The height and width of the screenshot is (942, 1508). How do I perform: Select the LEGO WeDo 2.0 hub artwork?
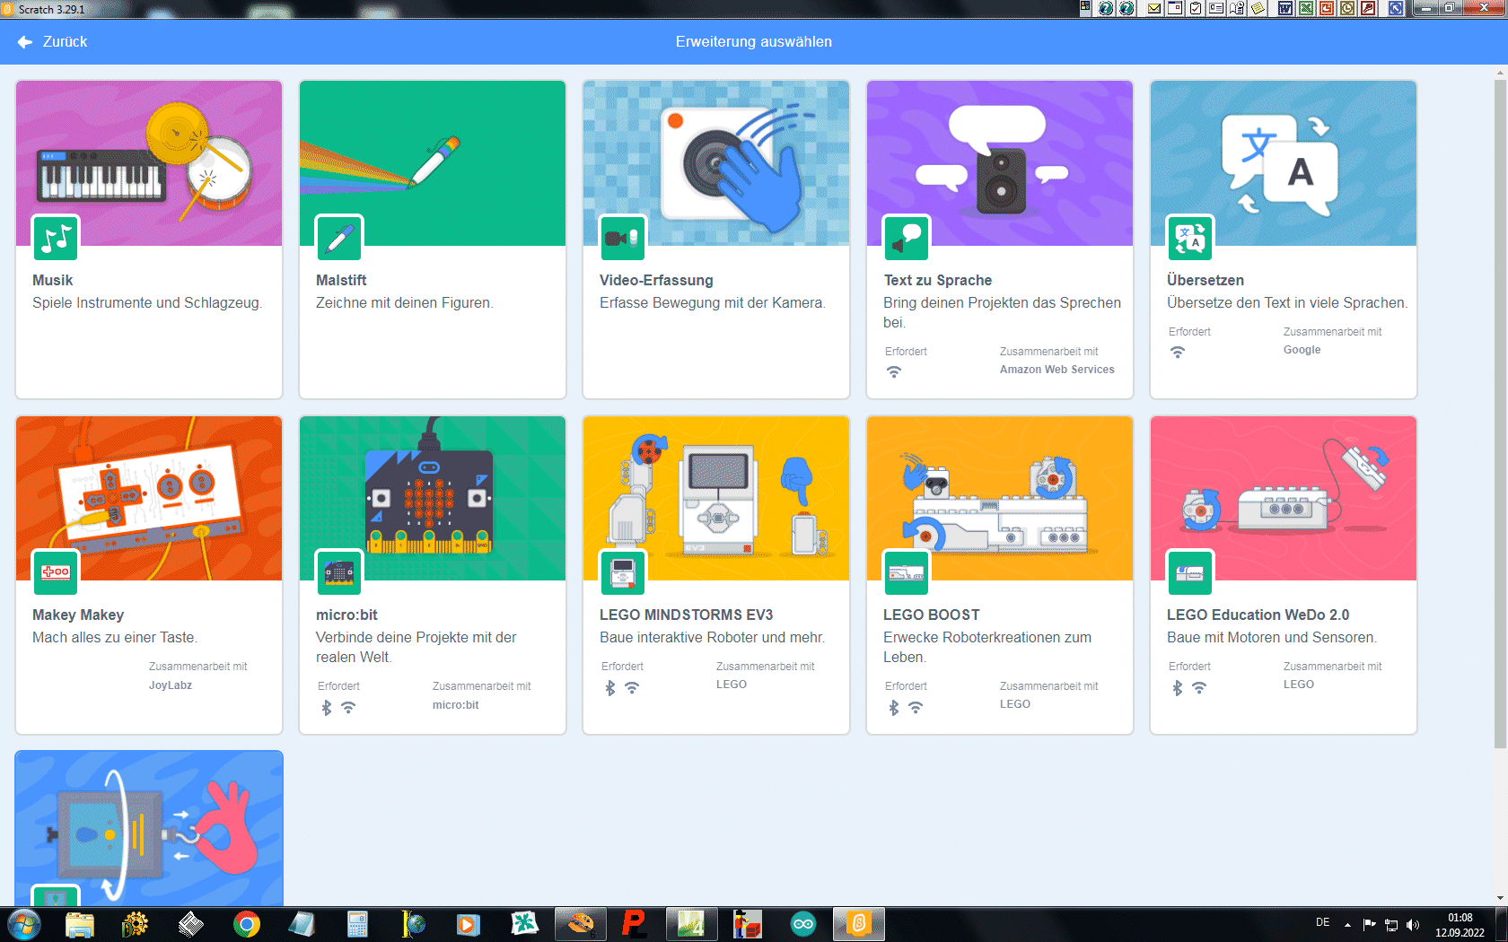click(1284, 498)
